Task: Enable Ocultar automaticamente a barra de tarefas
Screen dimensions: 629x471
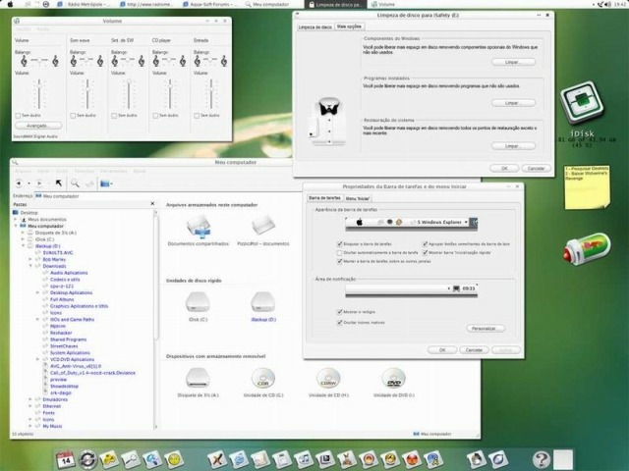Action: point(340,253)
